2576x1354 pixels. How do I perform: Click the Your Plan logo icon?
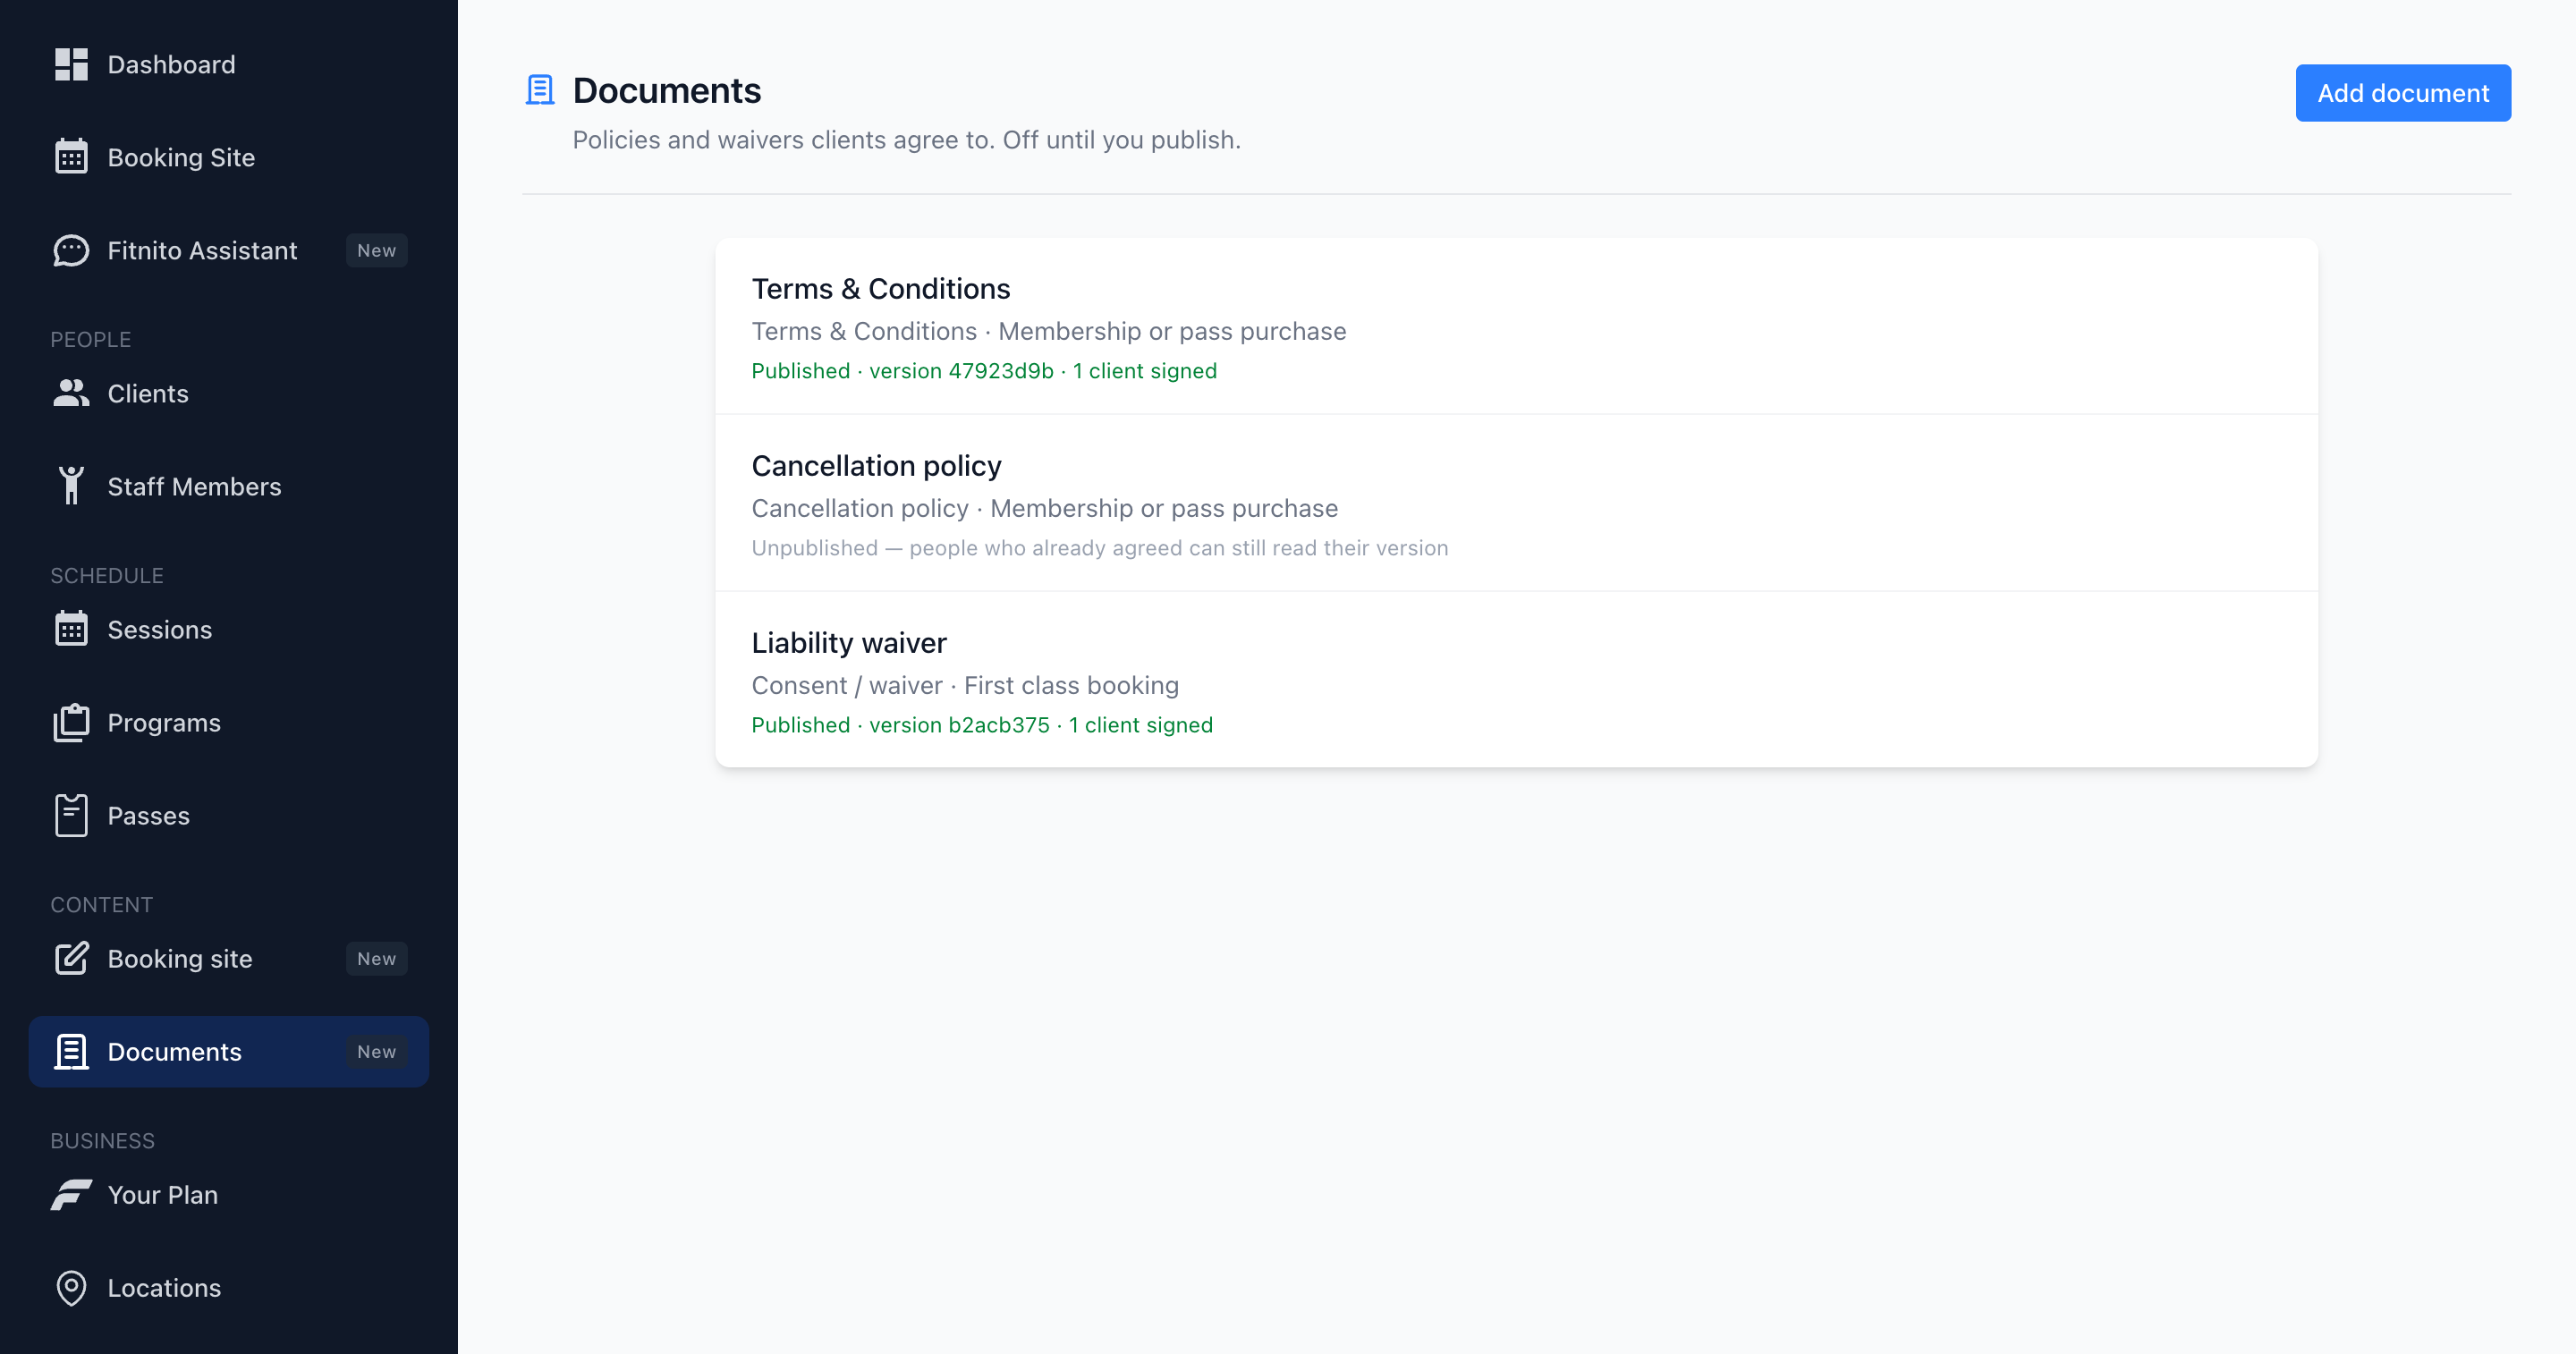pos(71,1195)
